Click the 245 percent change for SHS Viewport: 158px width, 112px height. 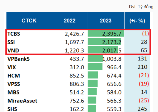click(142, 109)
